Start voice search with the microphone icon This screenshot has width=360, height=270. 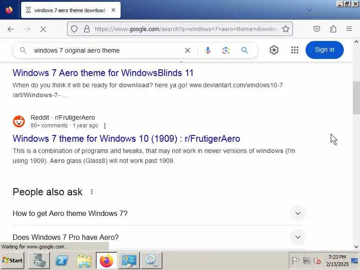208,50
